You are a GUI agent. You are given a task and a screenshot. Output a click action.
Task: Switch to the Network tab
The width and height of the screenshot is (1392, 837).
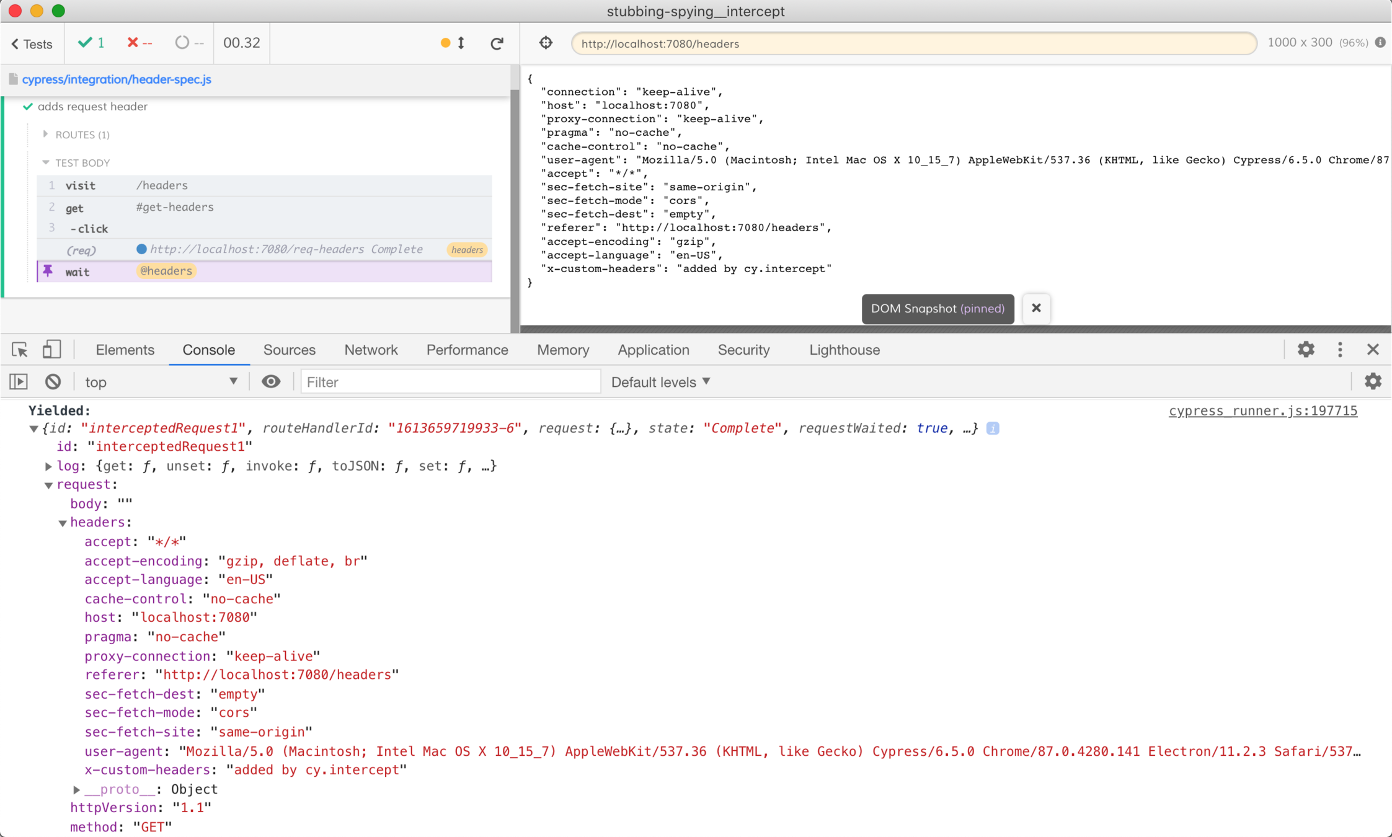(x=371, y=350)
